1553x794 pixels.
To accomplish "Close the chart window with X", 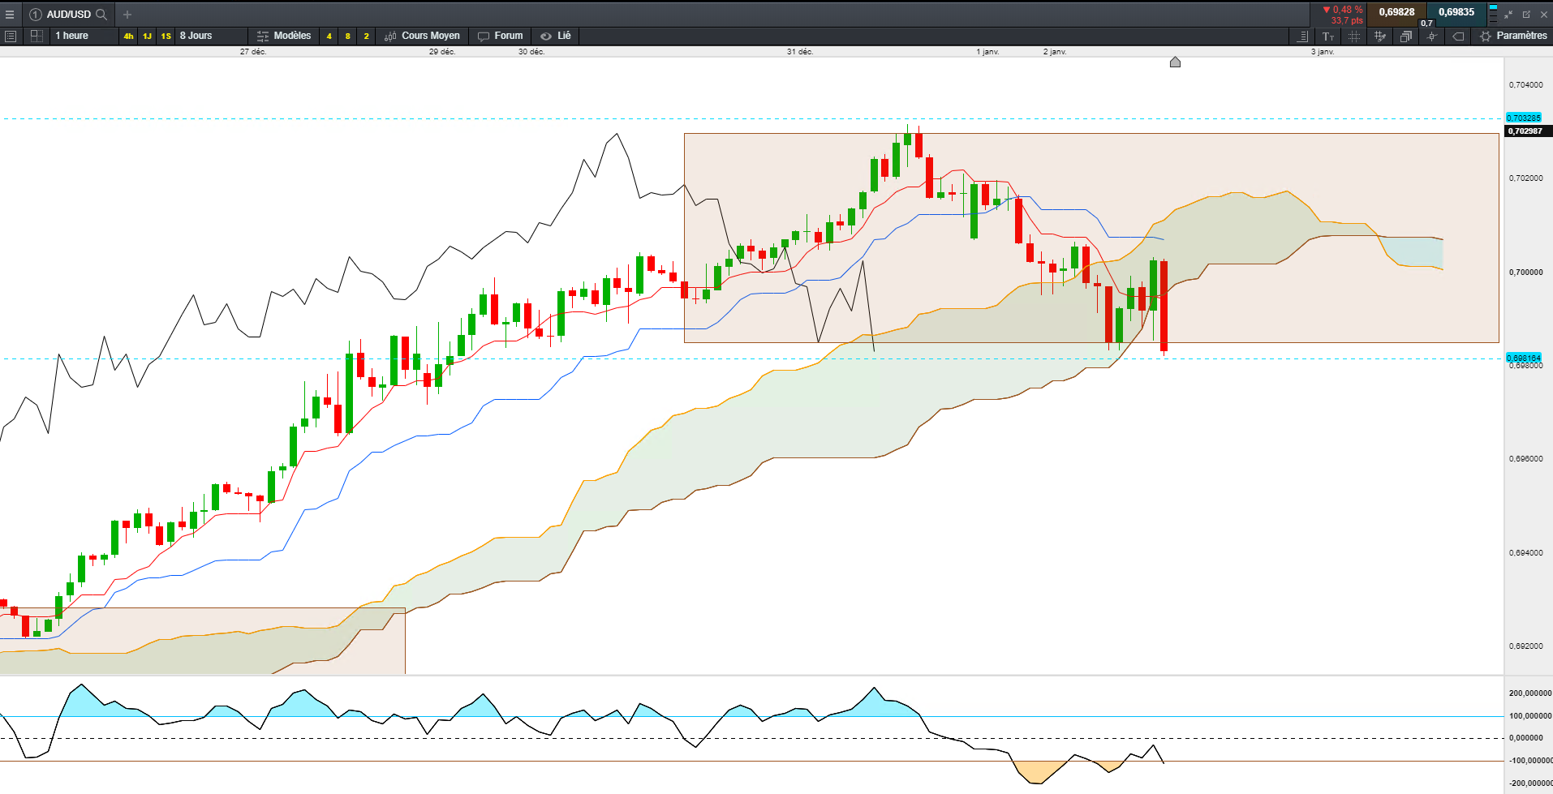I will pos(1544,15).
